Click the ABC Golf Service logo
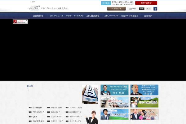This screenshot has height=124, width=186. tap(48, 8)
